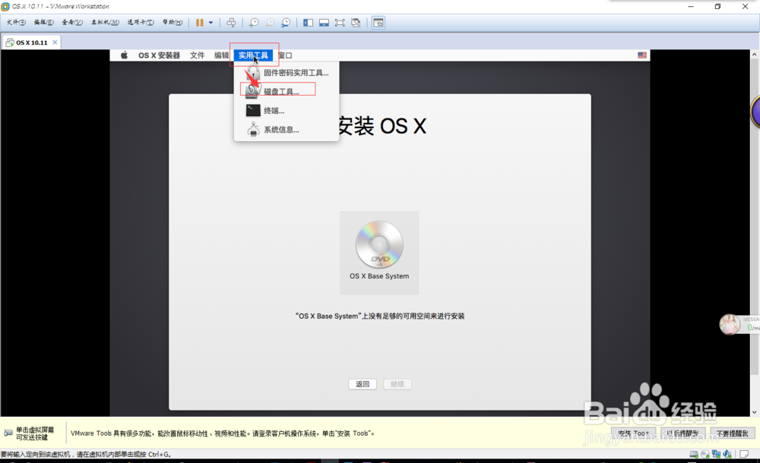Click the message log status icon
This screenshot has width=760, height=463.
coord(744,455)
